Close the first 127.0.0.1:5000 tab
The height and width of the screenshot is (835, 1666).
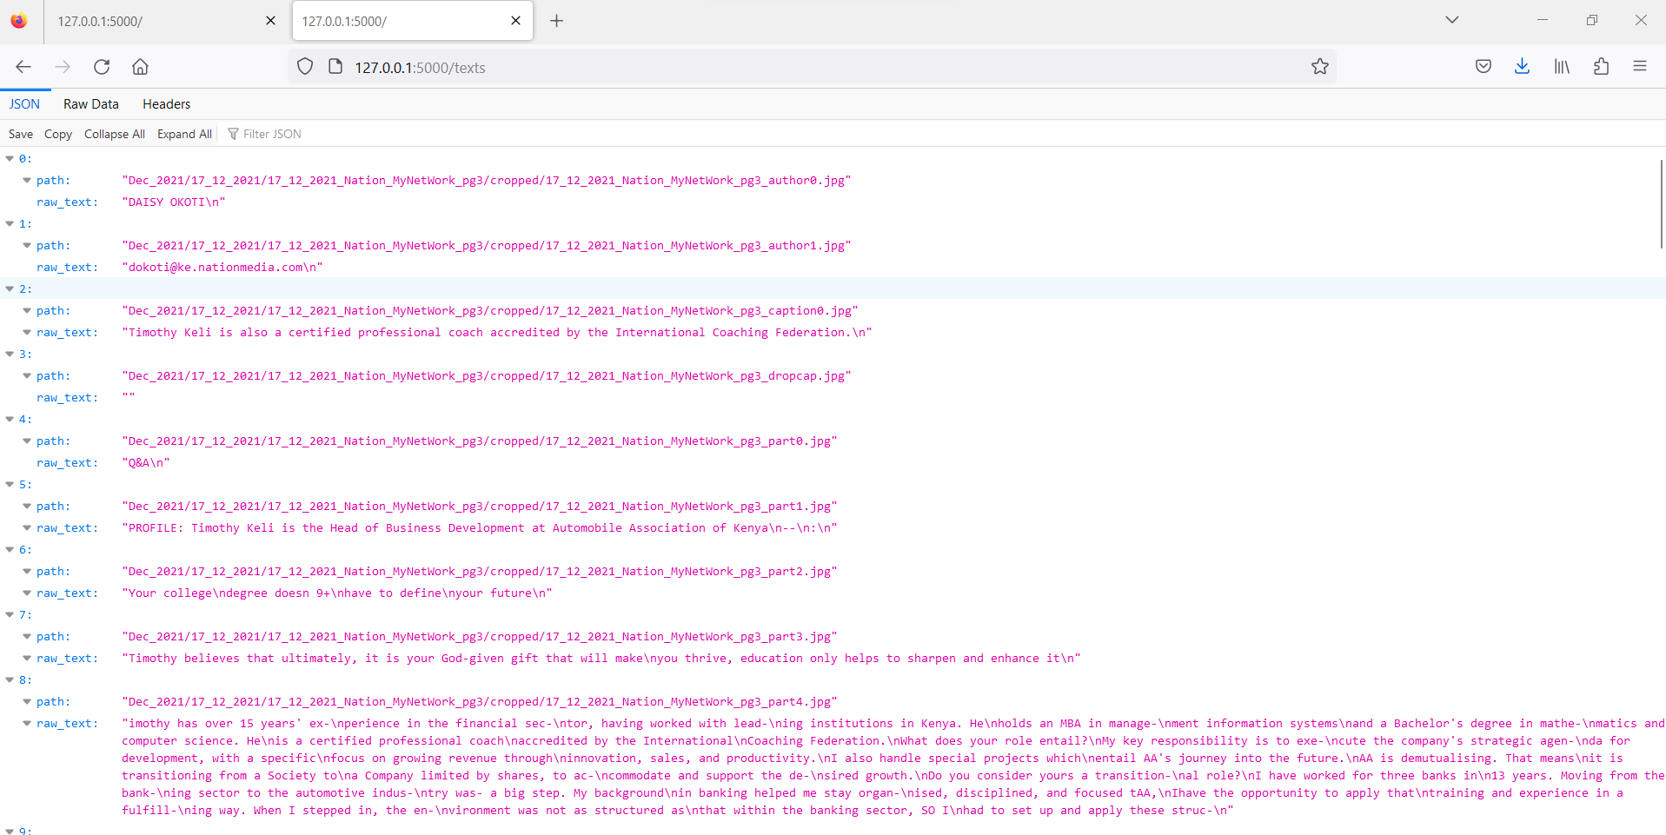coord(270,21)
